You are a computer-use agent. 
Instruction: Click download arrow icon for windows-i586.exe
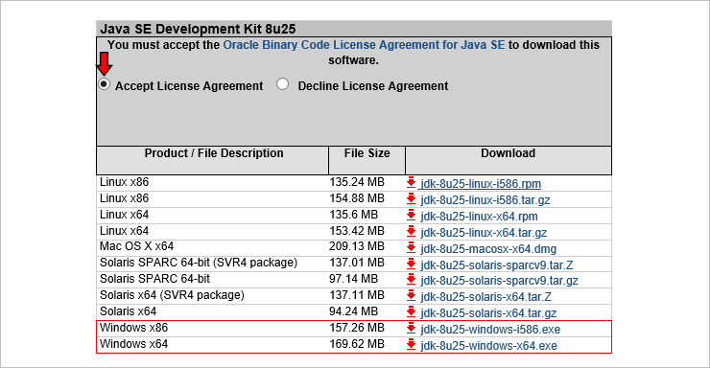pyautogui.click(x=412, y=328)
